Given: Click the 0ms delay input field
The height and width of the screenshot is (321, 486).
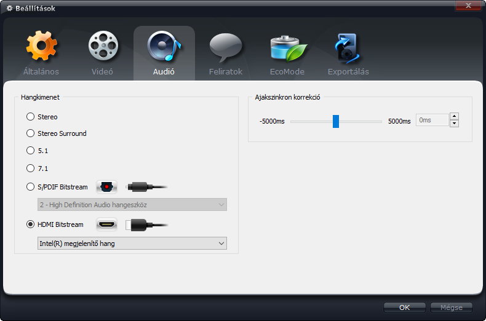Looking at the screenshot, I should point(432,120).
